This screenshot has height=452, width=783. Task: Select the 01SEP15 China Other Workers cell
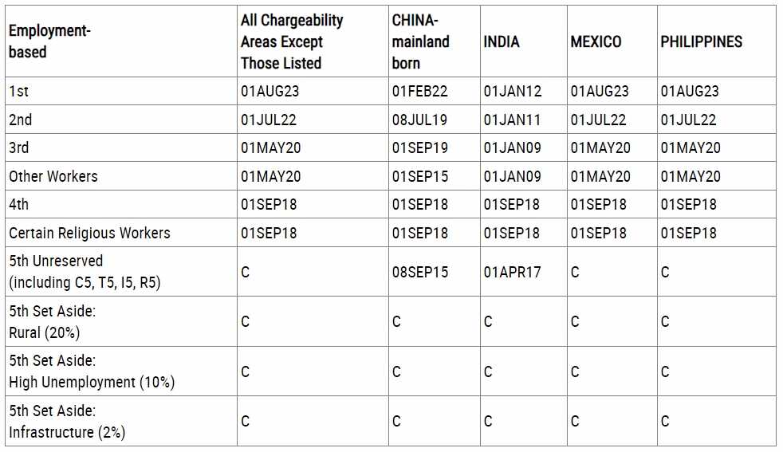(x=419, y=176)
